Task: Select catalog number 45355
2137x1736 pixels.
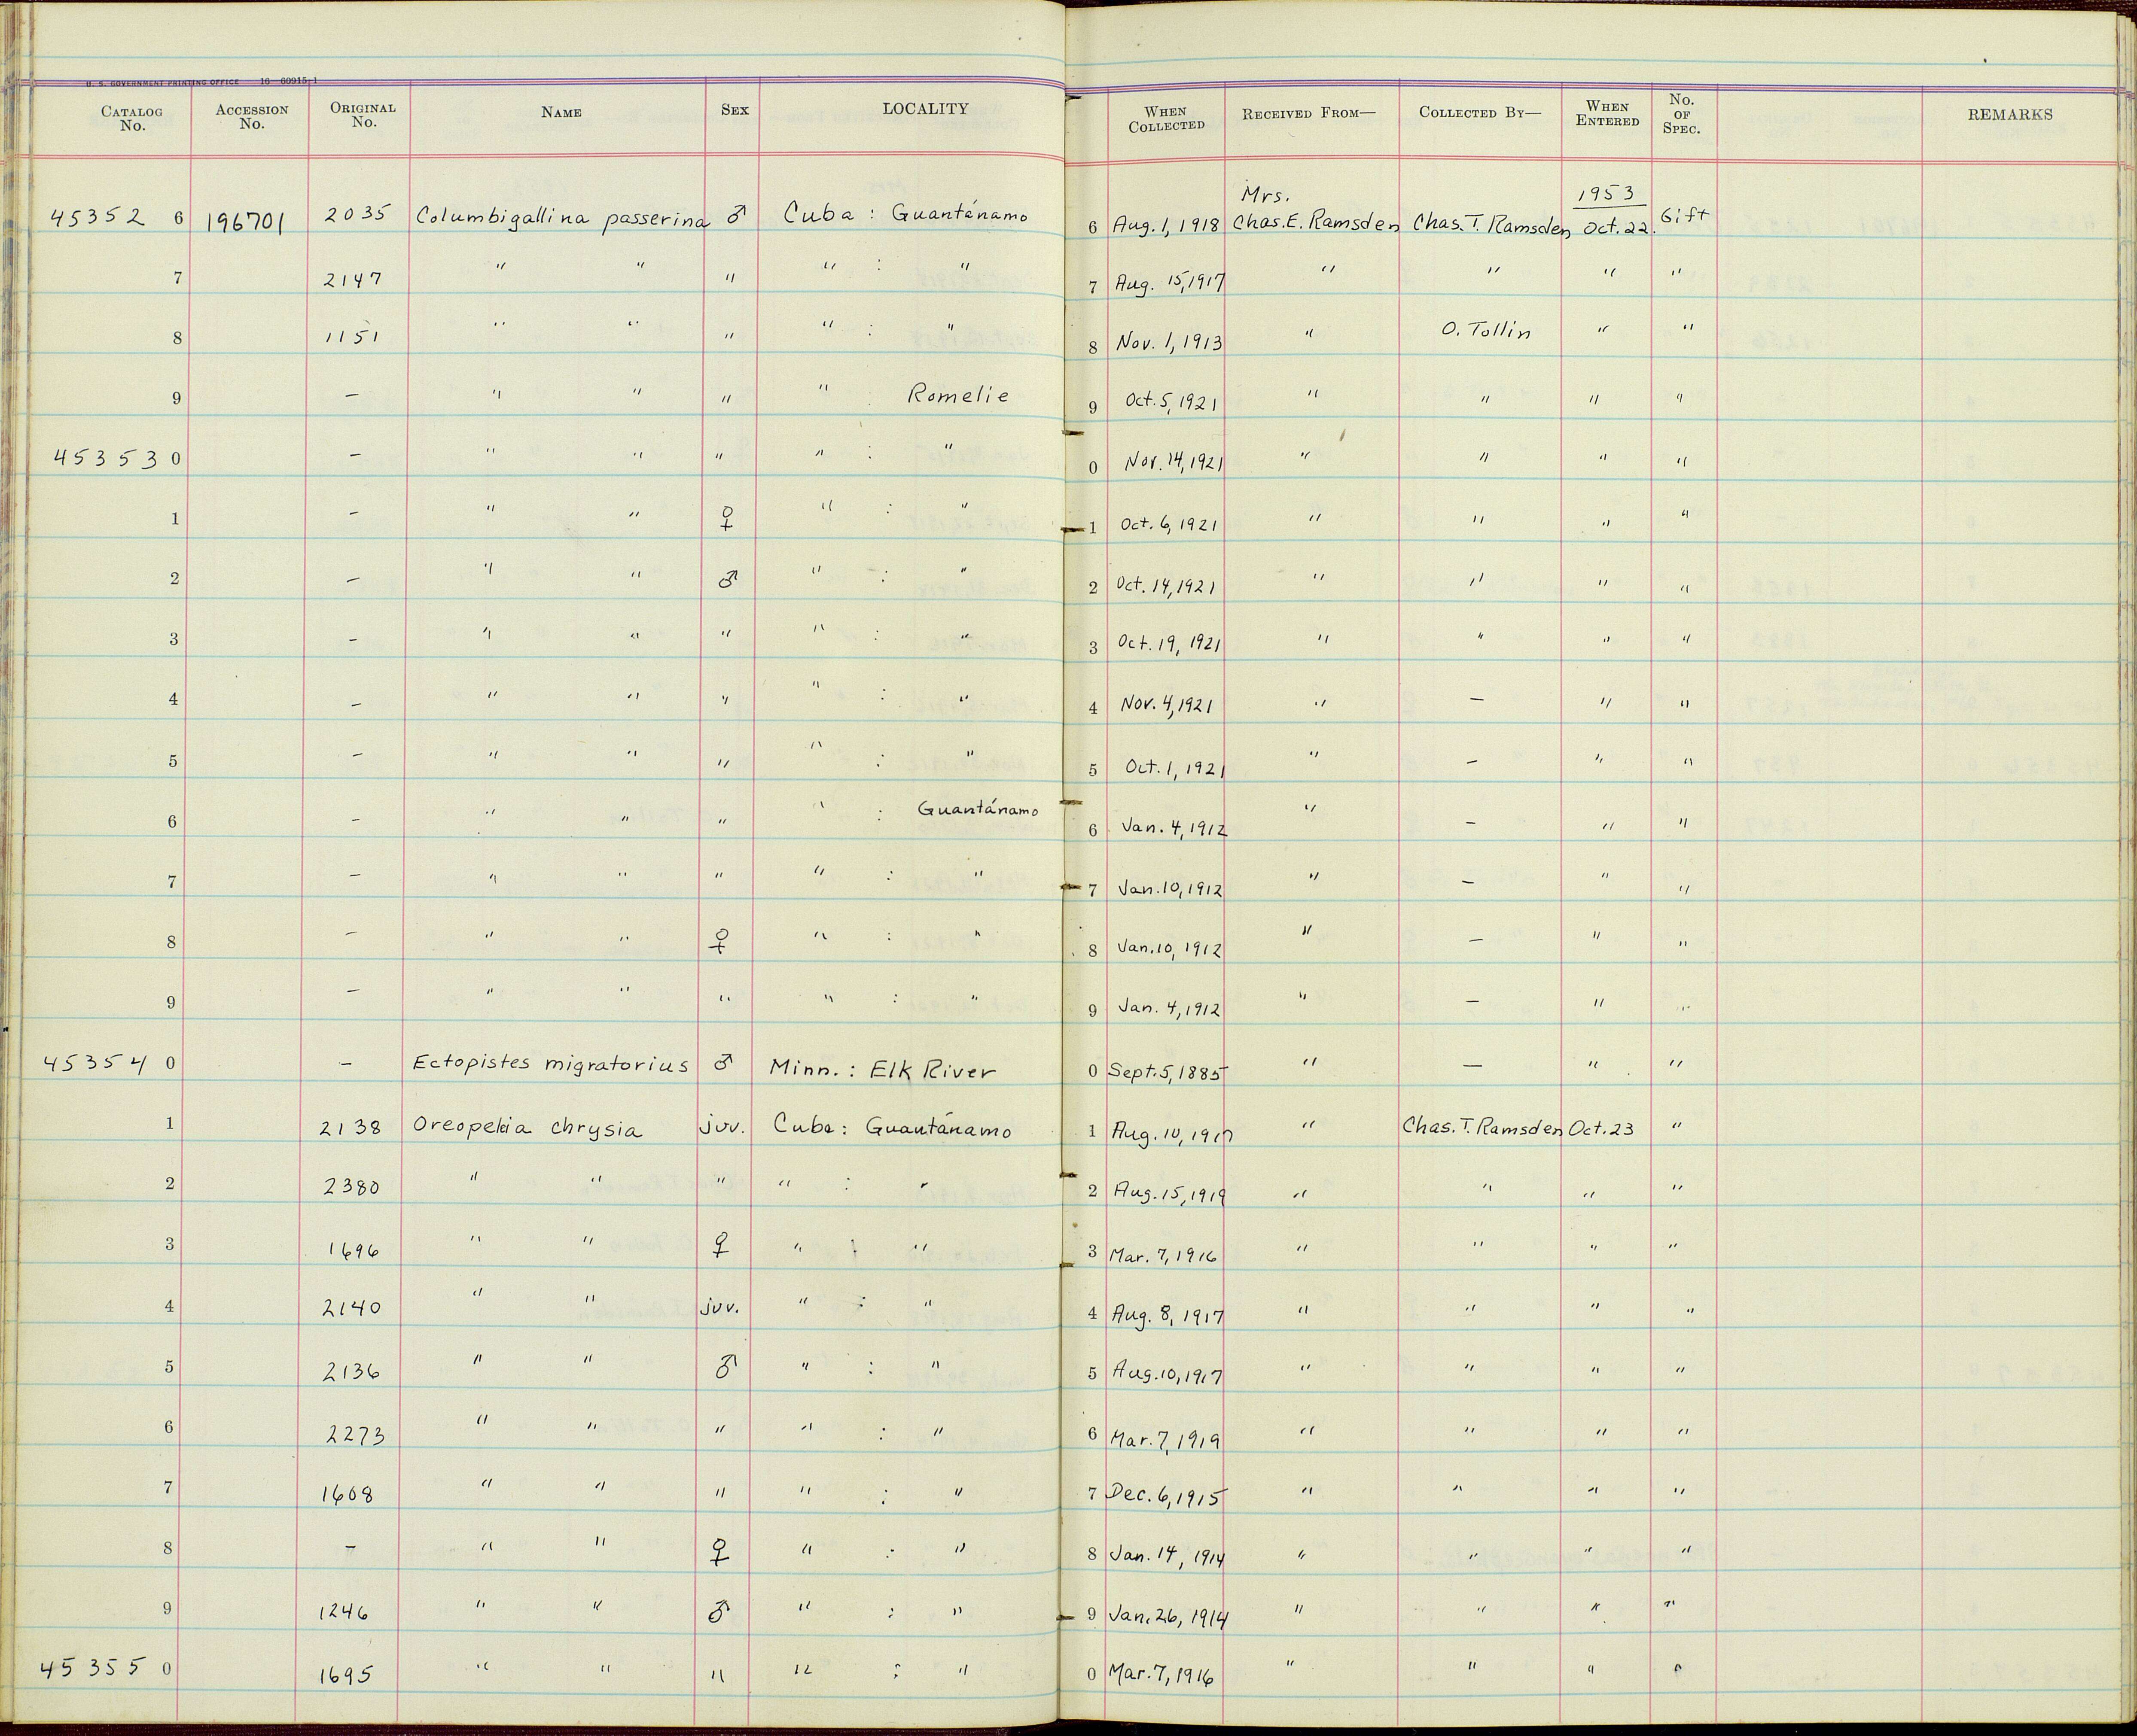Action: click(x=94, y=1667)
